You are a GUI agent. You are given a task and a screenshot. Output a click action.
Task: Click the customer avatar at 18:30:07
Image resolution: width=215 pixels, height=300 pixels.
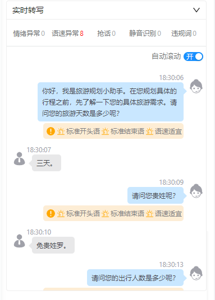tap(20, 158)
